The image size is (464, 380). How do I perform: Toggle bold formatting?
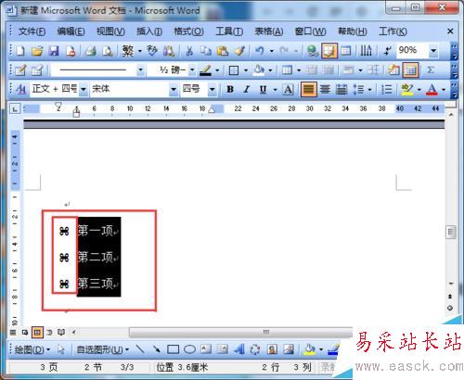click(x=230, y=89)
